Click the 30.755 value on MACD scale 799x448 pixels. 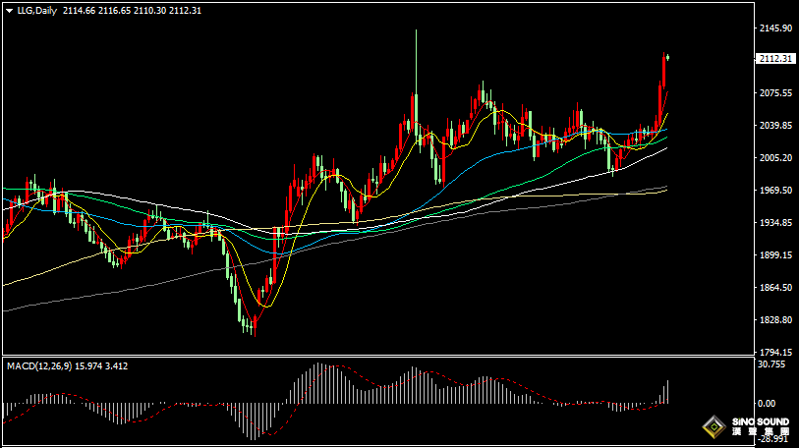(772, 364)
